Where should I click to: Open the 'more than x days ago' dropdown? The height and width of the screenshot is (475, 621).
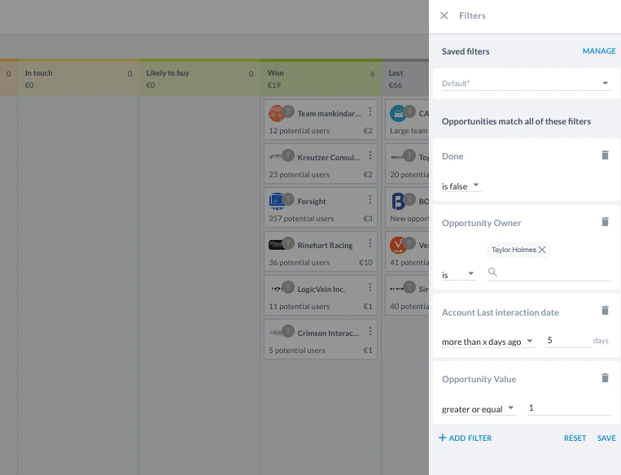click(x=488, y=342)
